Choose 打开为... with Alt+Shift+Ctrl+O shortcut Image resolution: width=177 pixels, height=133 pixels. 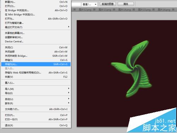(36, 19)
